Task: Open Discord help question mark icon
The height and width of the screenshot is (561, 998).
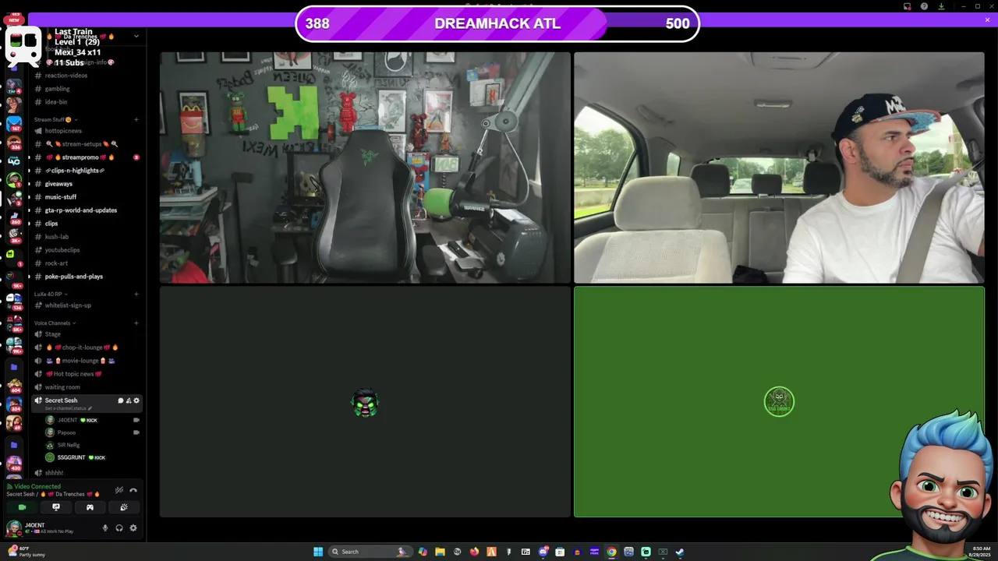Action: point(924,6)
